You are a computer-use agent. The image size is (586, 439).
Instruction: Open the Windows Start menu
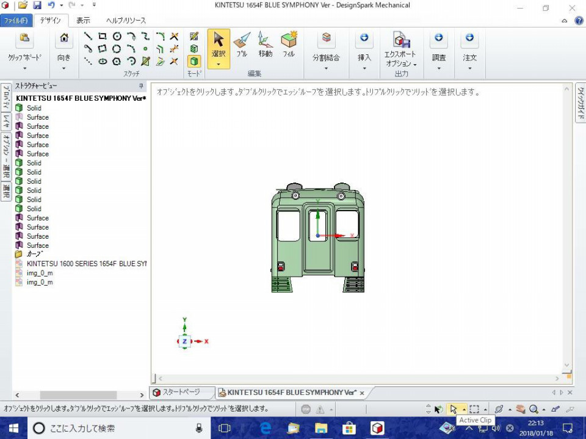[13, 428]
